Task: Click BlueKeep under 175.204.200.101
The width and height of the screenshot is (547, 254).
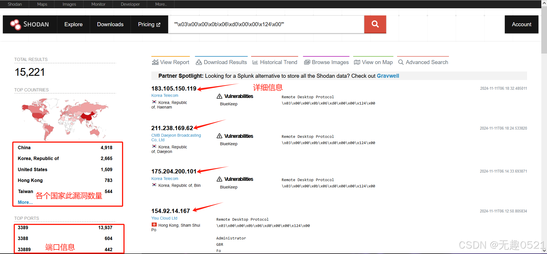Action: [229, 187]
